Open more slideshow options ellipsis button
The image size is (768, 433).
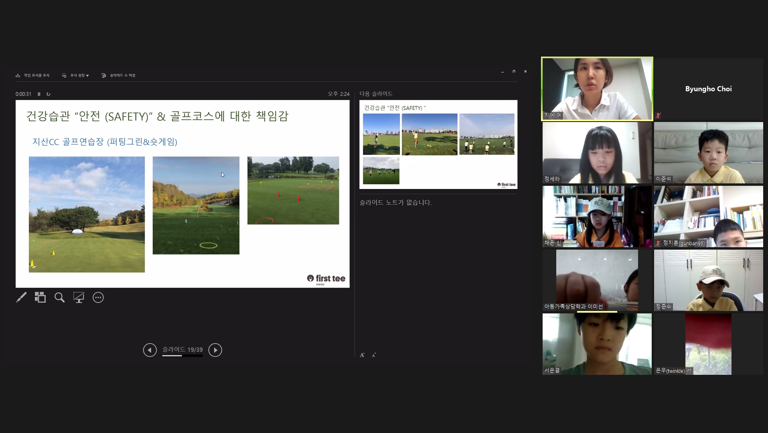[98, 297]
